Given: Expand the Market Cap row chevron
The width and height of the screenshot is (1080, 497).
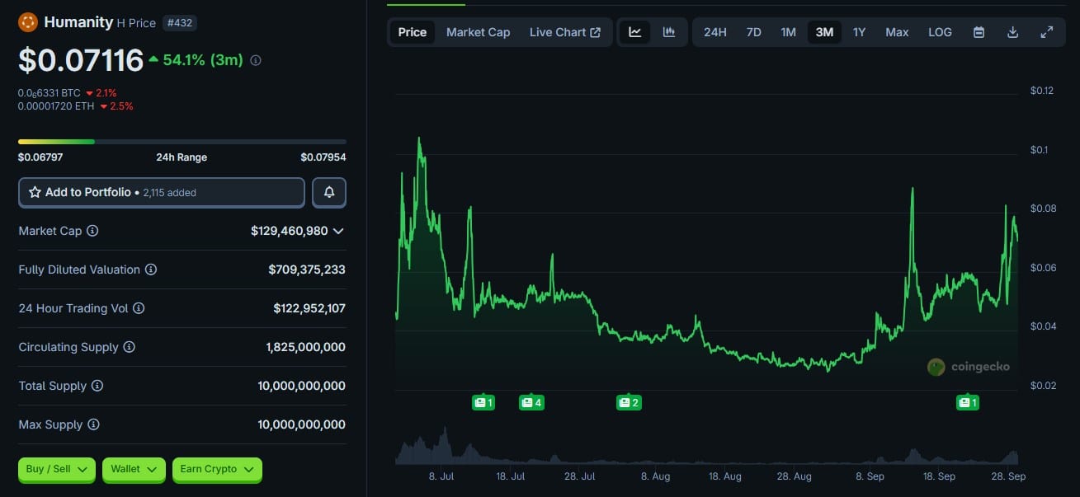Looking at the screenshot, I should [337, 232].
